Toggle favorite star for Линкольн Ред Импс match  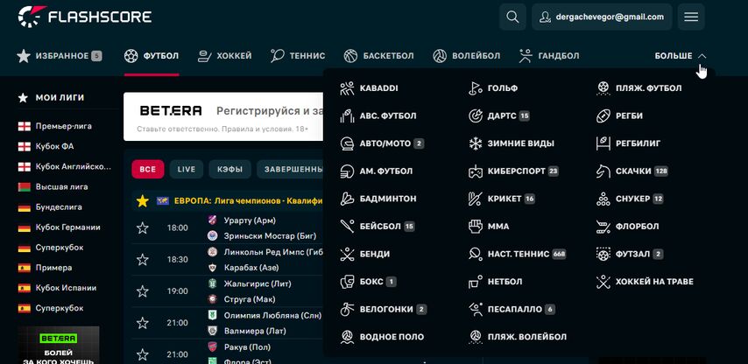click(x=142, y=260)
